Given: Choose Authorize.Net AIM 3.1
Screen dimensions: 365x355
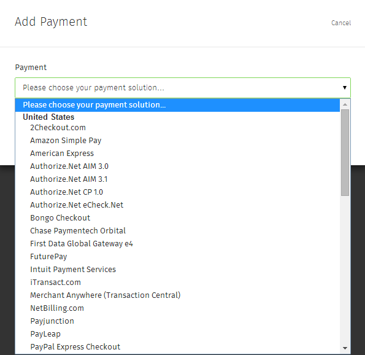Looking at the screenshot, I should tap(177, 179).
